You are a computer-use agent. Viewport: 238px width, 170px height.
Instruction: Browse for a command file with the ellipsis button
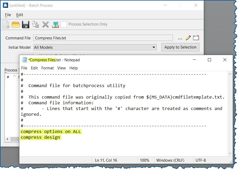180,39
